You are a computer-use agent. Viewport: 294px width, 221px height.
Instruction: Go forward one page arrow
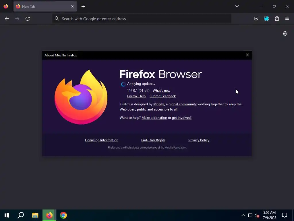(17, 19)
